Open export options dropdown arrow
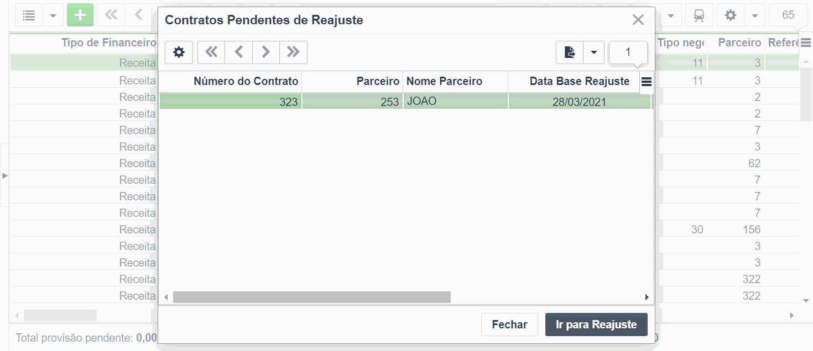 pyautogui.click(x=594, y=52)
